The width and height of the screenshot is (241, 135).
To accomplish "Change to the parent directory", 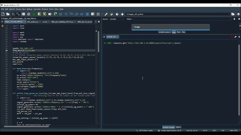I will [238, 14].
